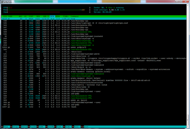
Task: Click the RES column header
Action: click(x=38, y=17)
